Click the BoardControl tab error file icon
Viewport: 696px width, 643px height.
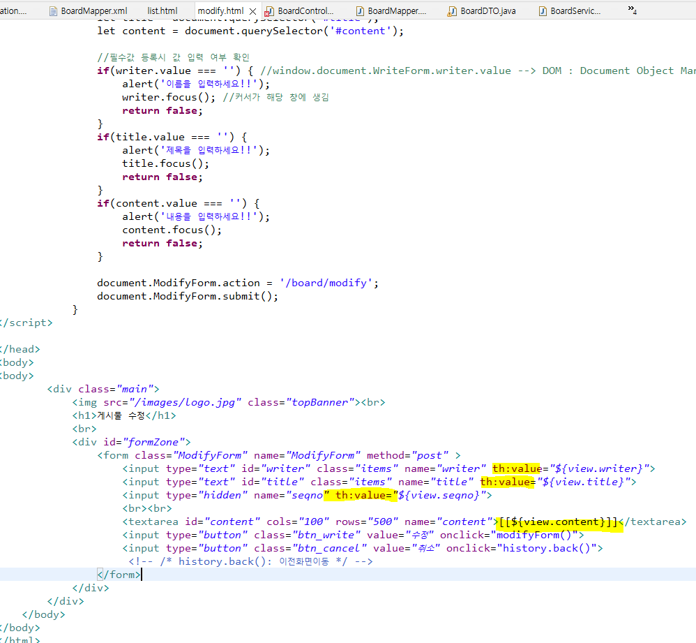(x=269, y=11)
